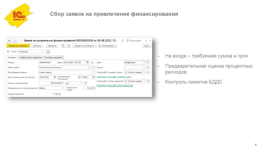Open the Создать на основании menu
This screenshot has height=147, width=262.
coord(84,46)
